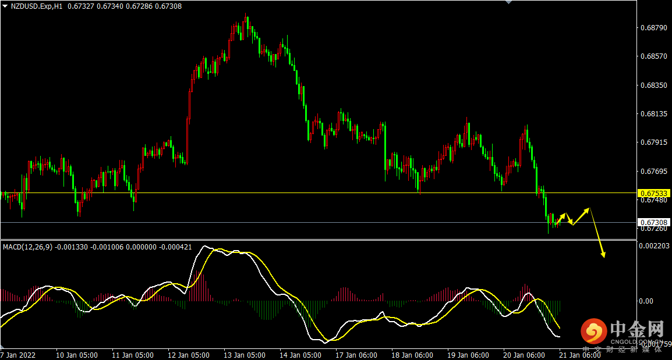Click the 17 Jan 06:00 time label
The width and height of the screenshot is (672, 360).
click(356, 355)
